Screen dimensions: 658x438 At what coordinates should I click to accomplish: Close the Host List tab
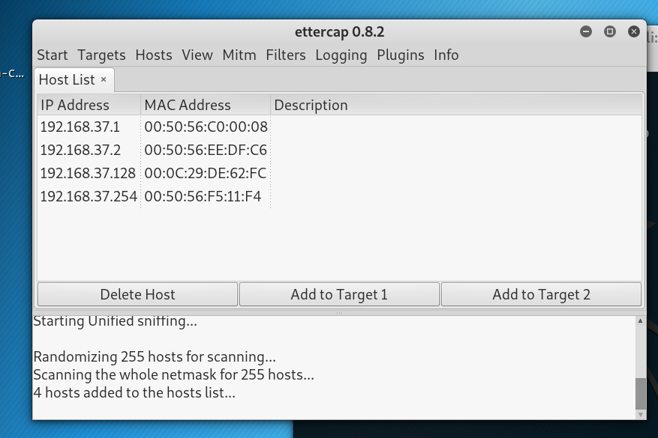click(104, 79)
